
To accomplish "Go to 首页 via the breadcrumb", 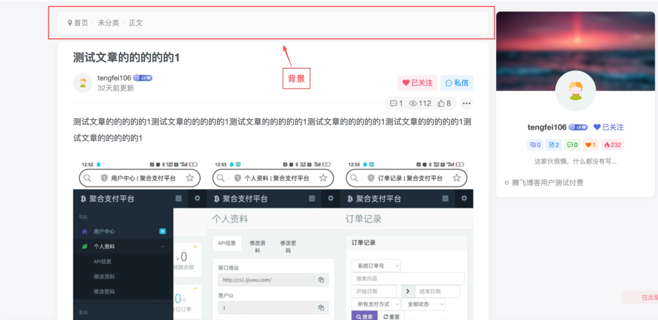I will pyautogui.click(x=81, y=23).
